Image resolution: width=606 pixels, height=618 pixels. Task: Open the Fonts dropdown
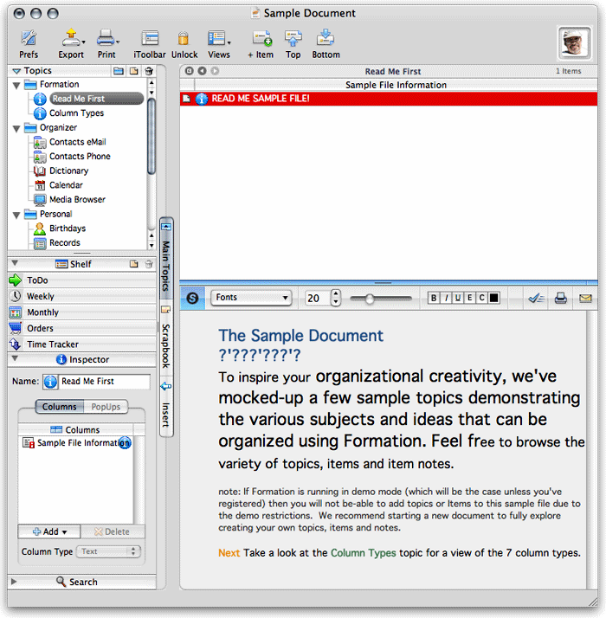[x=252, y=298]
